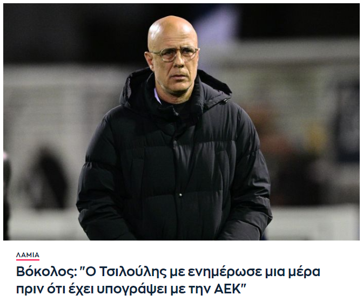Screen dimensions: 363x302
Task: Click the word Βόκολος in the headline
Action: point(46,272)
